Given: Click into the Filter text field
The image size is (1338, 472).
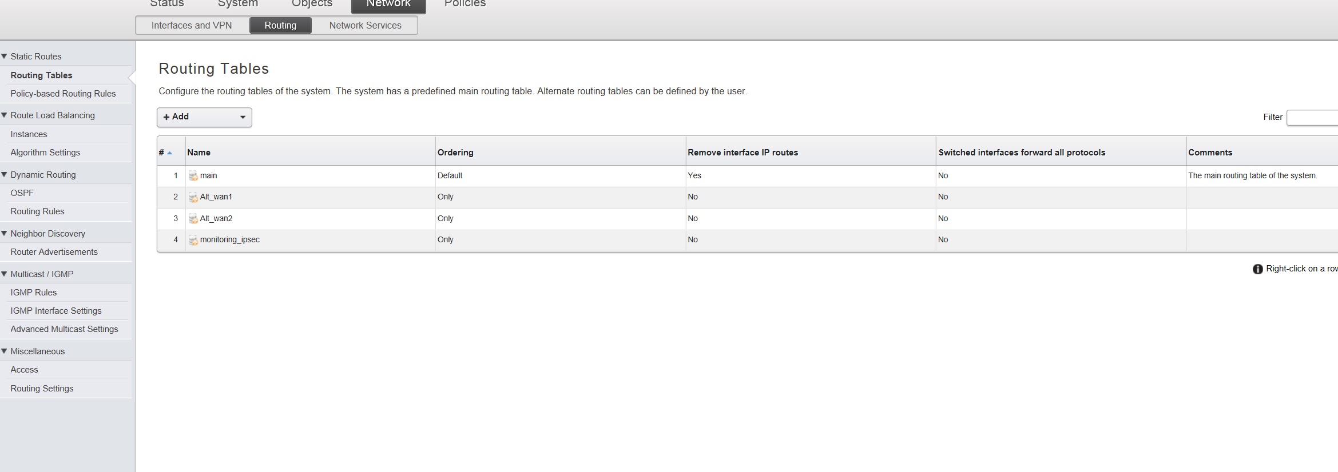Looking at the screenshot, I should click(1313, 118).
